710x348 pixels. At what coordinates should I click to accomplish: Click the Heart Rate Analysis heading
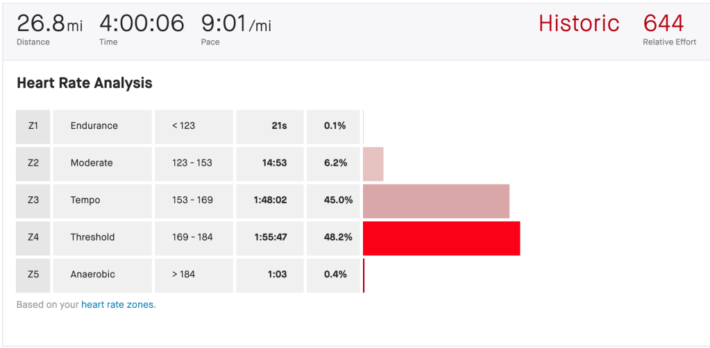click(84, 83)
